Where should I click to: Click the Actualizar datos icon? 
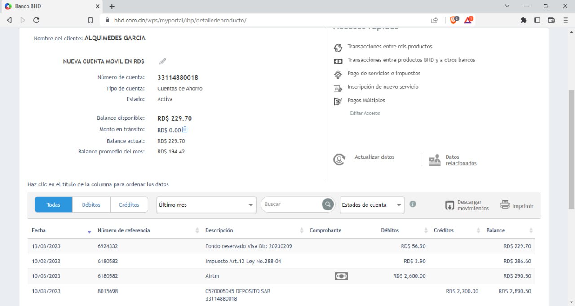[339, 159]
